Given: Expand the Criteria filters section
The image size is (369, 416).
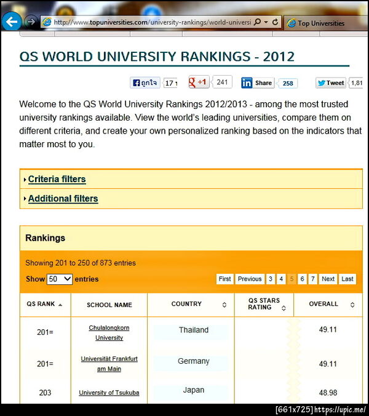Looking at the screenshot, I should point(57,179).
